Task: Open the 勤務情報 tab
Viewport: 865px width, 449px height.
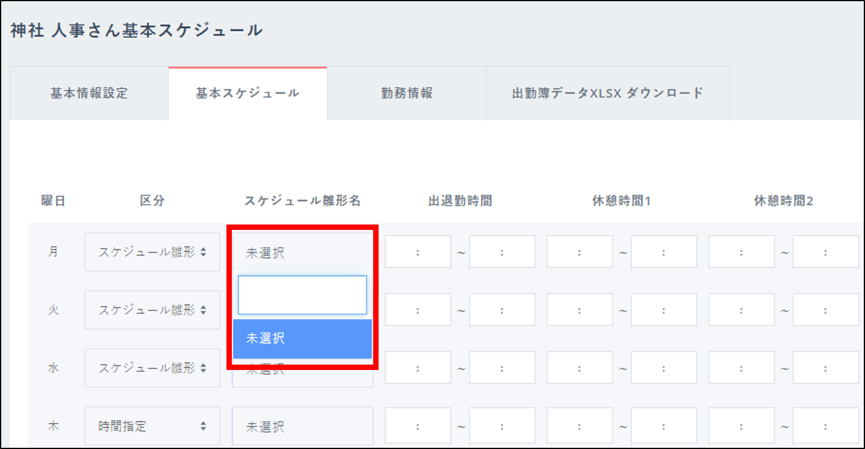Action: point(406,93)
